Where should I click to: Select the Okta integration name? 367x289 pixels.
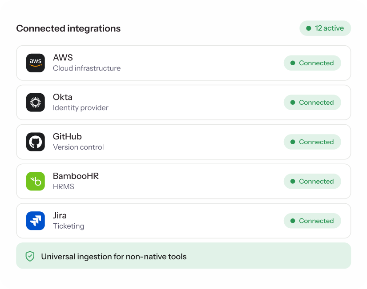[x=62, y=97]
